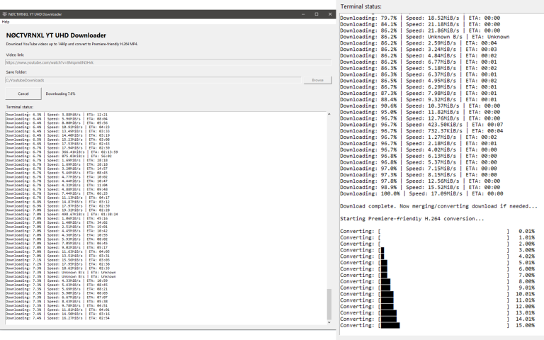Click the line with ETA 45:16
This screenshot has height=340, width=544.
coord(57,218)
